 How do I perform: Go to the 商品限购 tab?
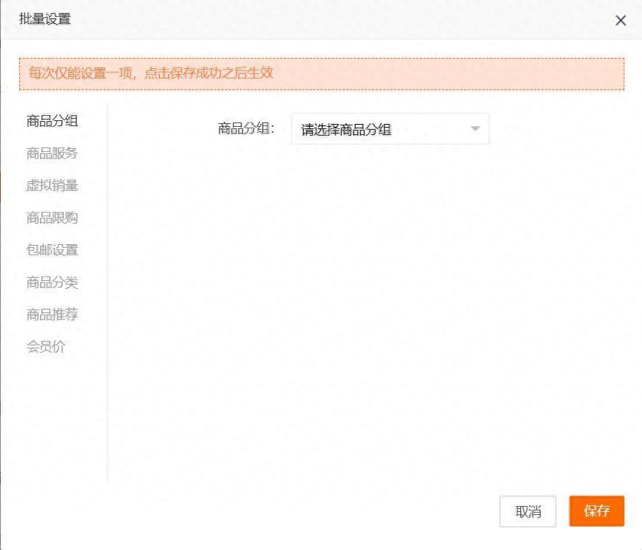(52, 218)
